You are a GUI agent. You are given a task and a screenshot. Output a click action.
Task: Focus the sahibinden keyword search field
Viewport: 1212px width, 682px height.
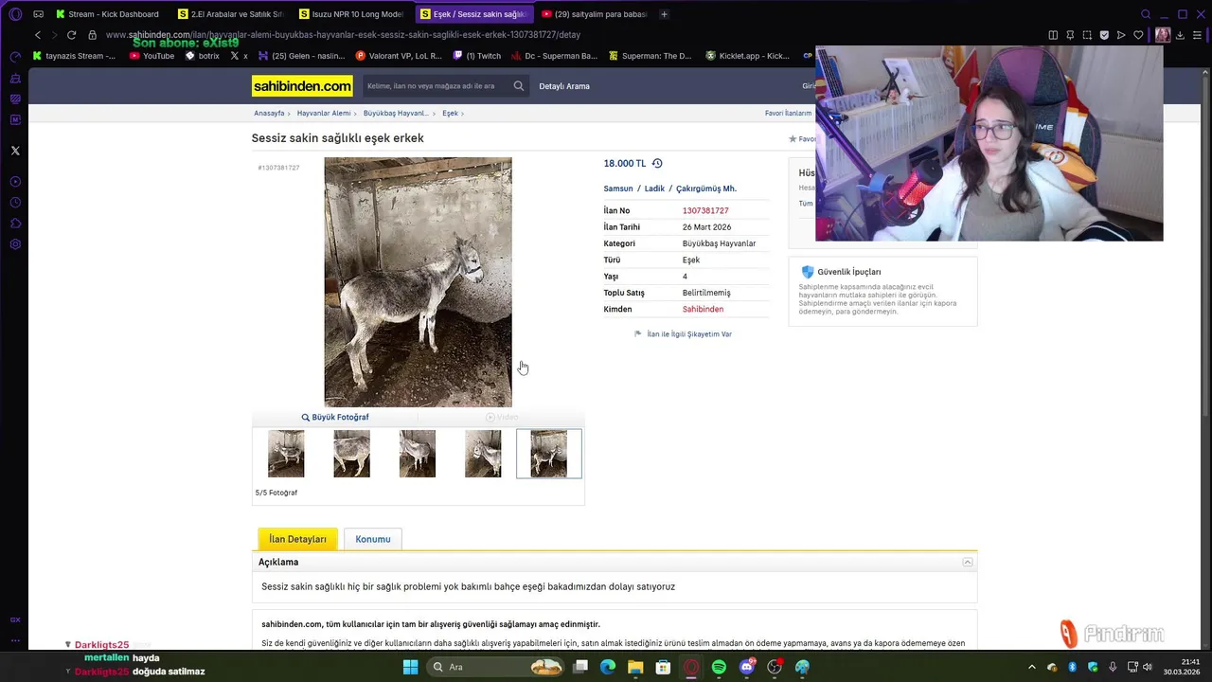coord(437,86)
